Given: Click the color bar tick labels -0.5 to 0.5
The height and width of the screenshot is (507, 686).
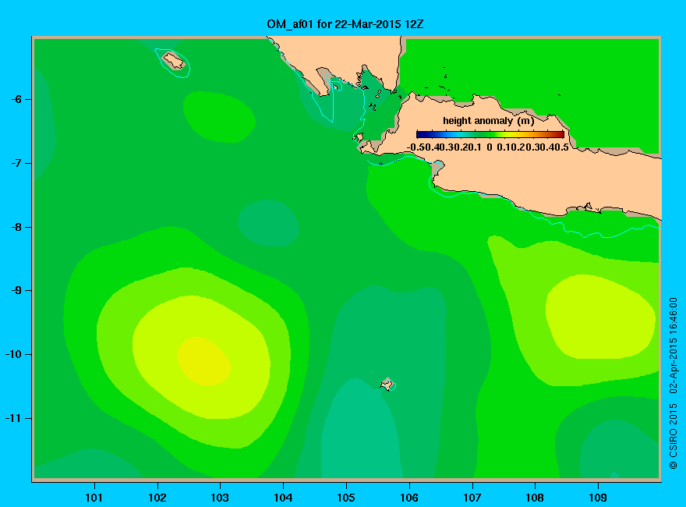Looking at the screenshot, I should [x=488, y=147].
